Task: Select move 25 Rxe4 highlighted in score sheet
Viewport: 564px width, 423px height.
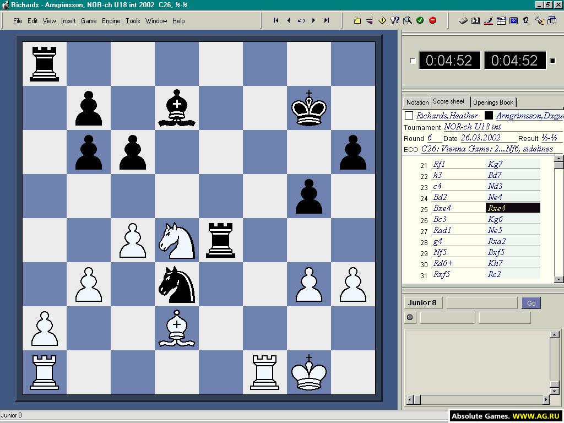Action: pos(513,208)
